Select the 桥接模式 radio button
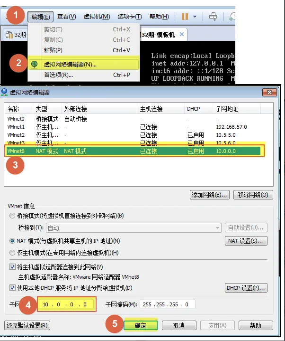Screen dimensions: 285x341 click(x=12, y=216)
